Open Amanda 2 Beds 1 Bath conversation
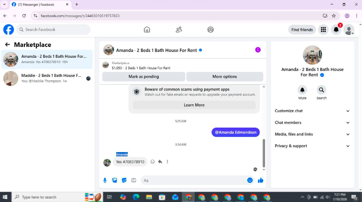 [47, 59]
